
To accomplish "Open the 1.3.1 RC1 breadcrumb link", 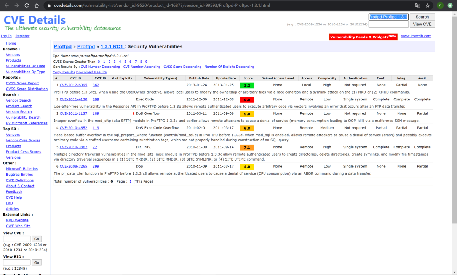I will [112, 46].
